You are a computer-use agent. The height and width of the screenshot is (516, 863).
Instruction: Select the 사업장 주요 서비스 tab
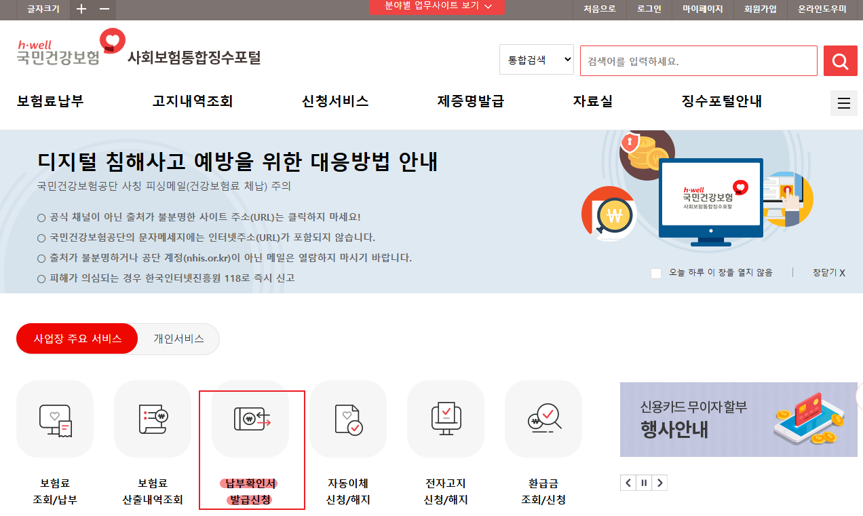tap(77, 339)
